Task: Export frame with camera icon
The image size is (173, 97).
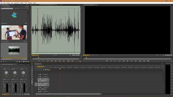Action: pos(148,61)
